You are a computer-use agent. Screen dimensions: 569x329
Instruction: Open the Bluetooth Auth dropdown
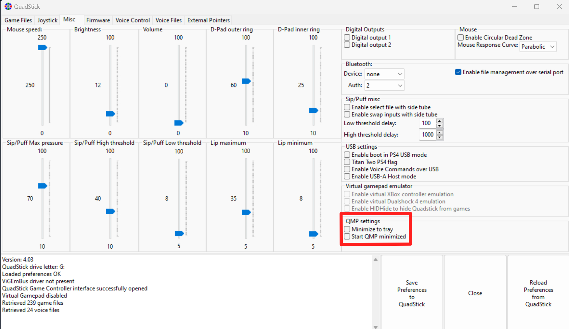point(384,86)
